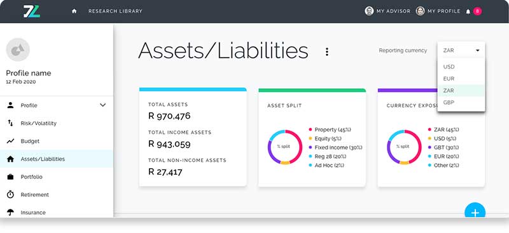Click the 7Z logo

[x=31, y=11]
